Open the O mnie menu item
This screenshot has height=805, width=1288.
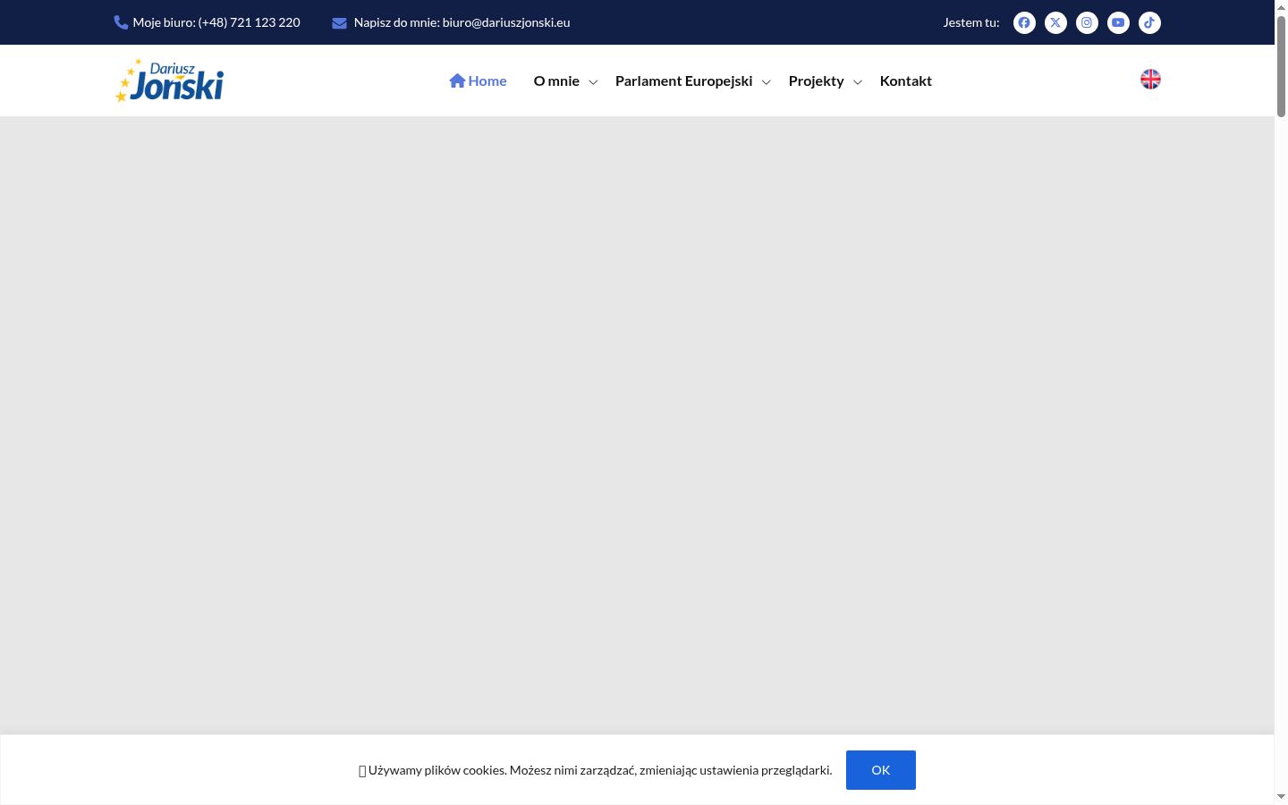coord(556,80)
